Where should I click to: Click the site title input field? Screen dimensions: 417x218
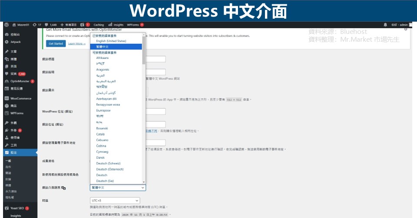156,59
